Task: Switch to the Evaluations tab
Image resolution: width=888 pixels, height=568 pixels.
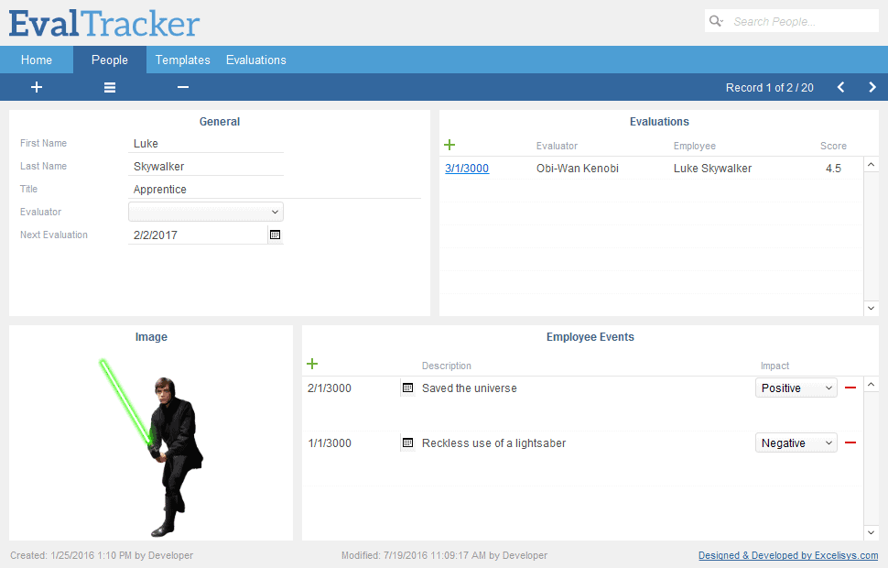Action: pos(255,59)
